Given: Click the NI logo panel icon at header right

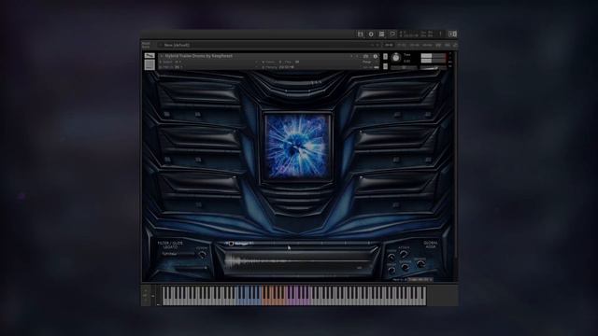Looking at the screenshot, I should point(452,35).
